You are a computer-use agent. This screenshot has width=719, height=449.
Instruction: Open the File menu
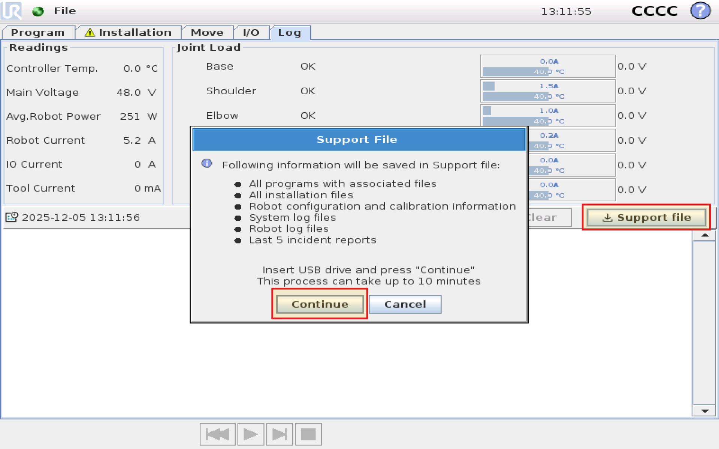click(65, 11)
